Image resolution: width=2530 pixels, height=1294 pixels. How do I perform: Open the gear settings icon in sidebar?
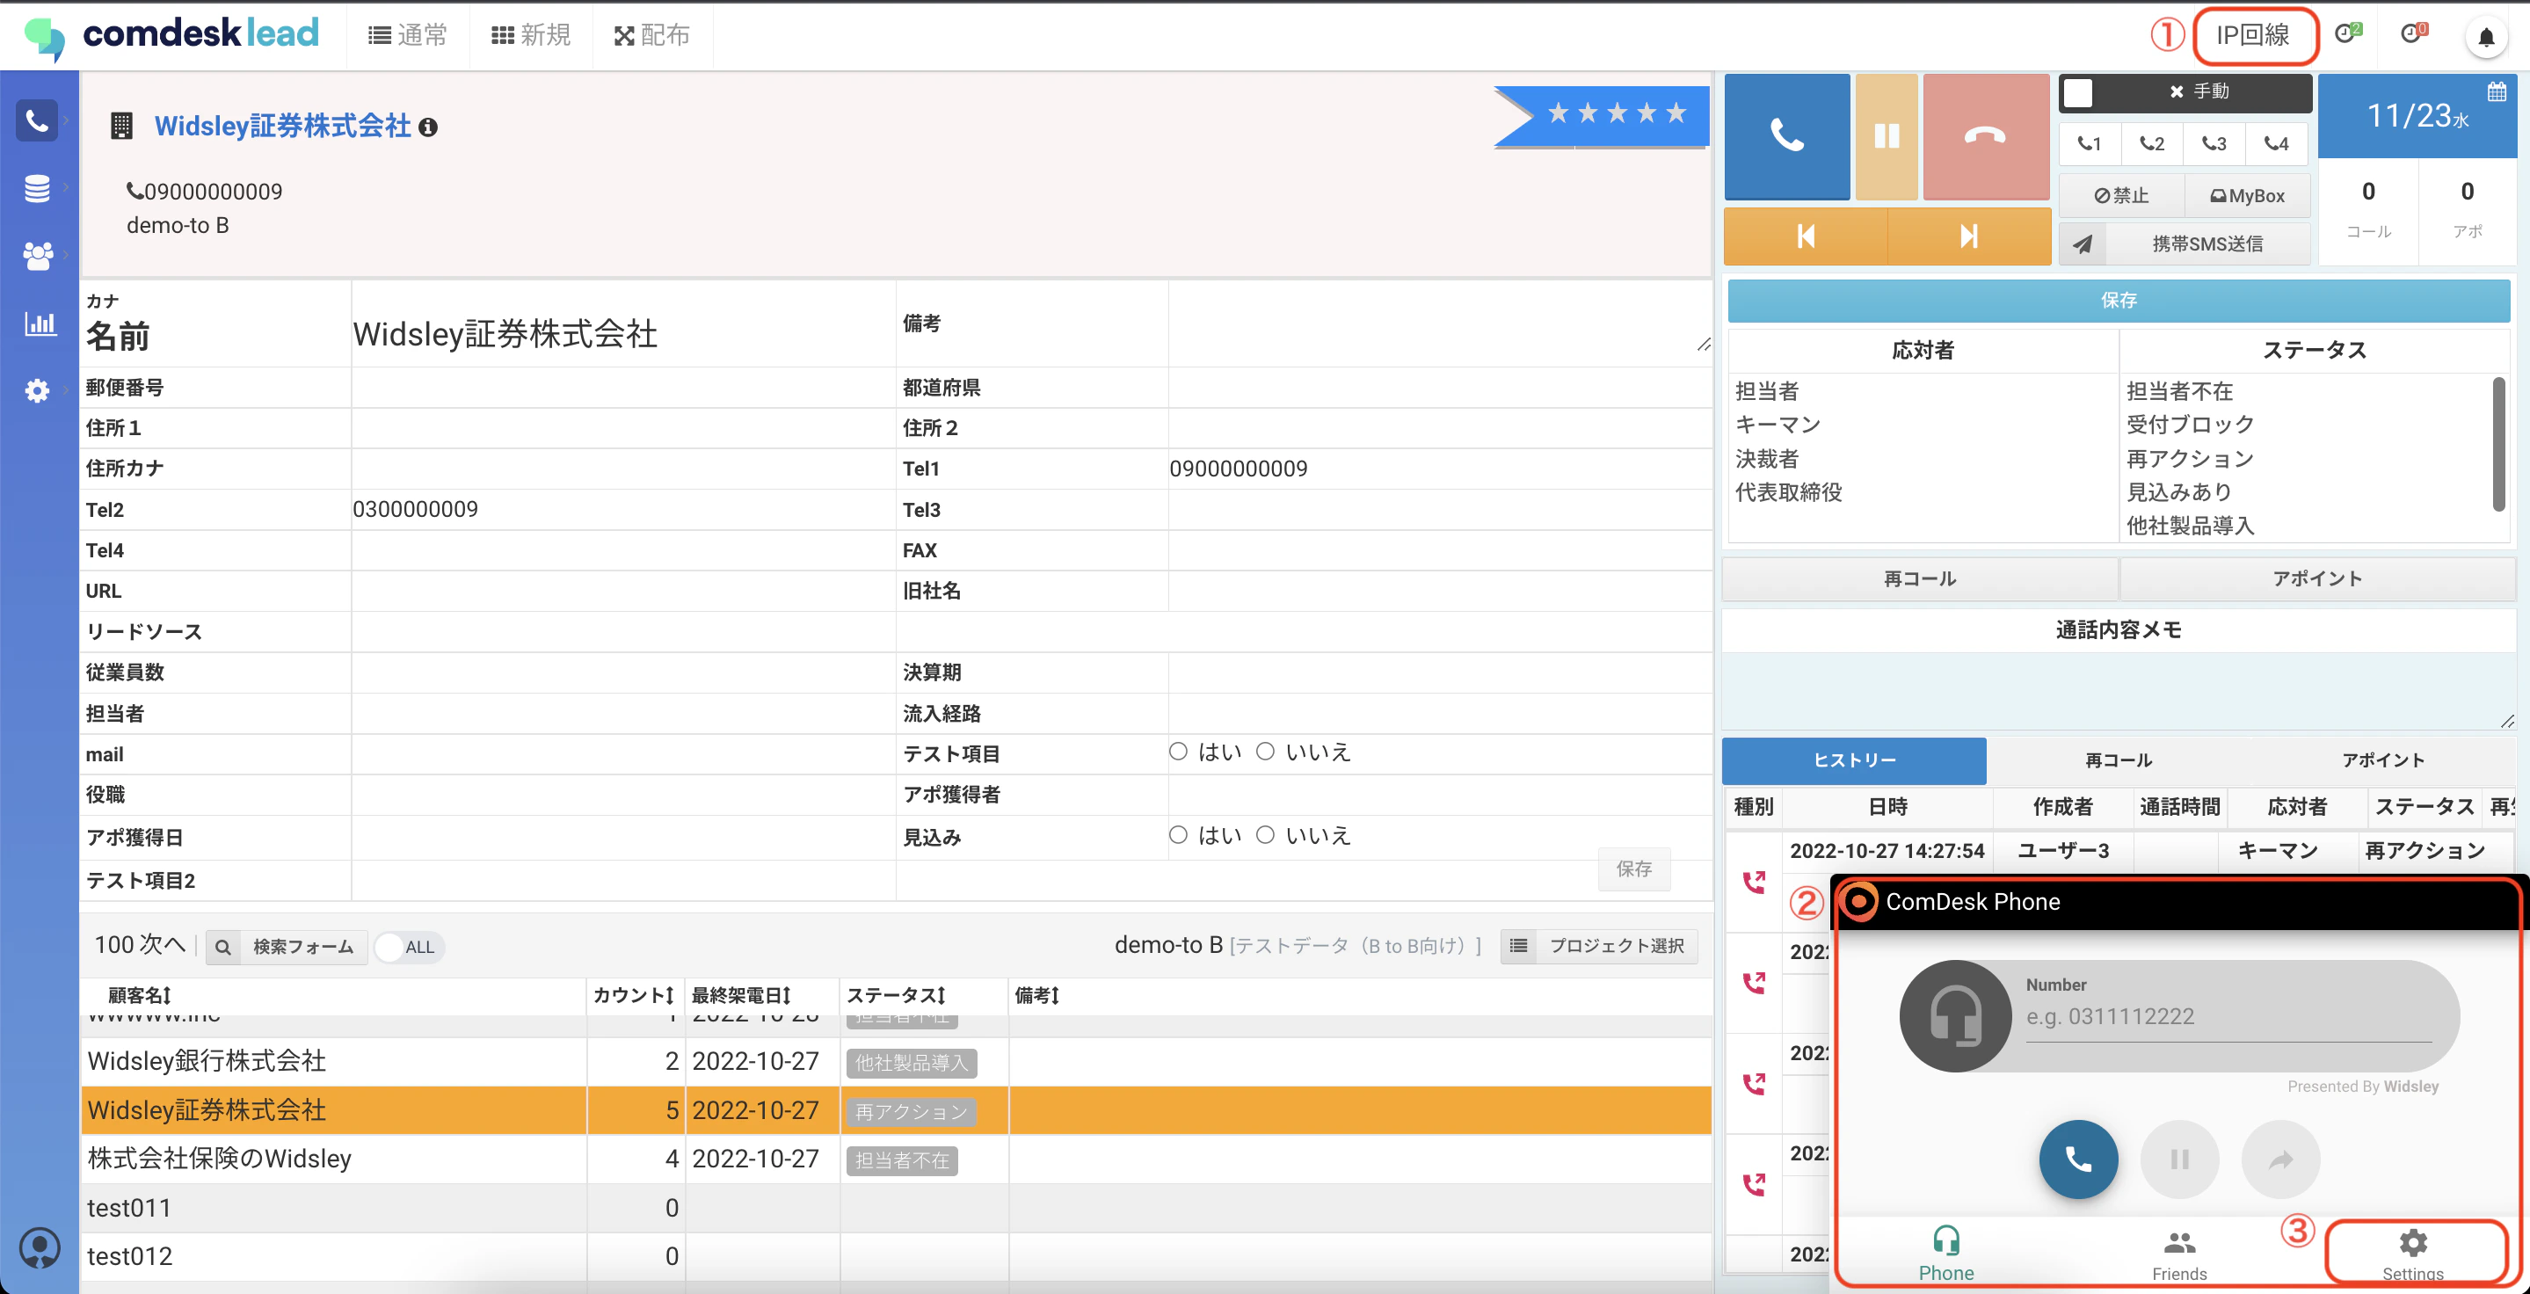pos(36,389)
